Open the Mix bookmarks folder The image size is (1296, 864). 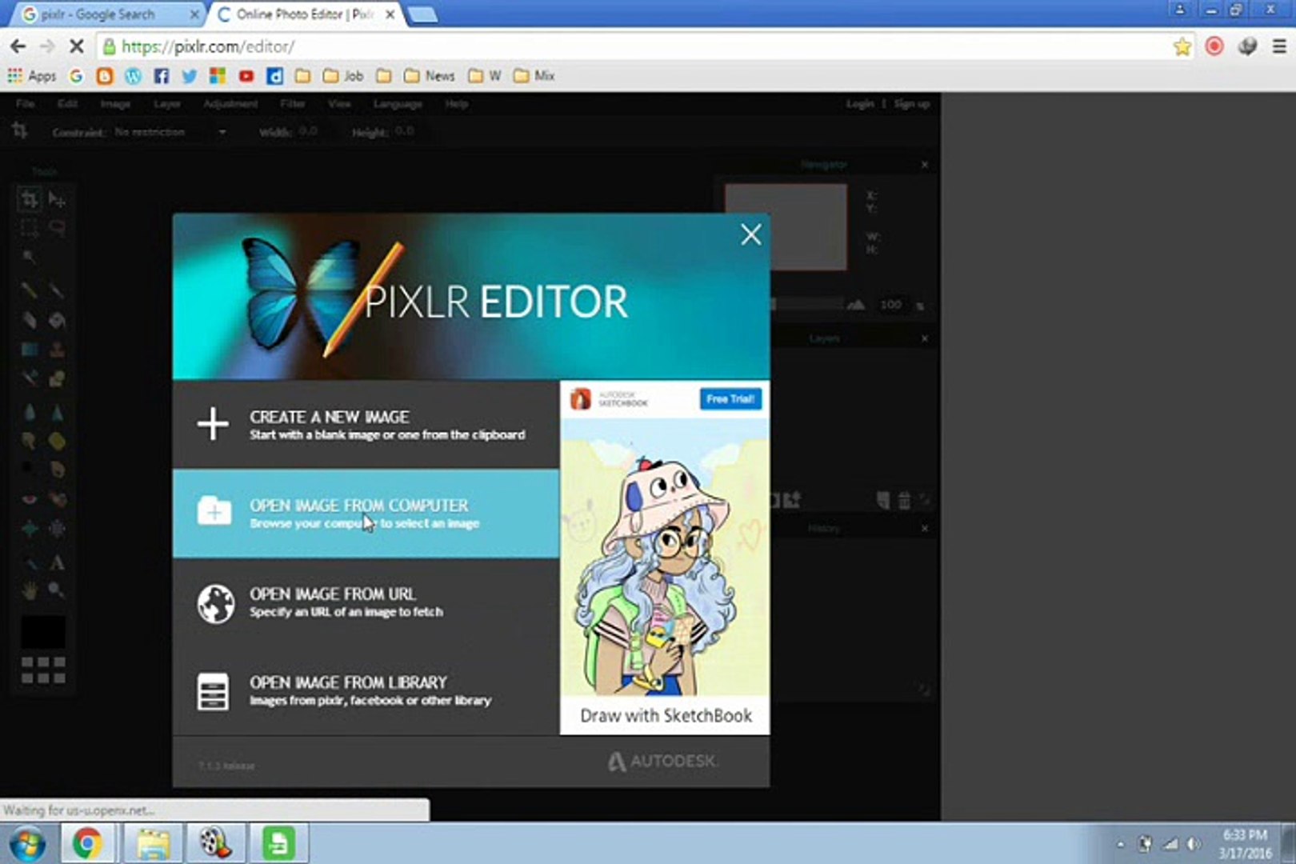534,76
